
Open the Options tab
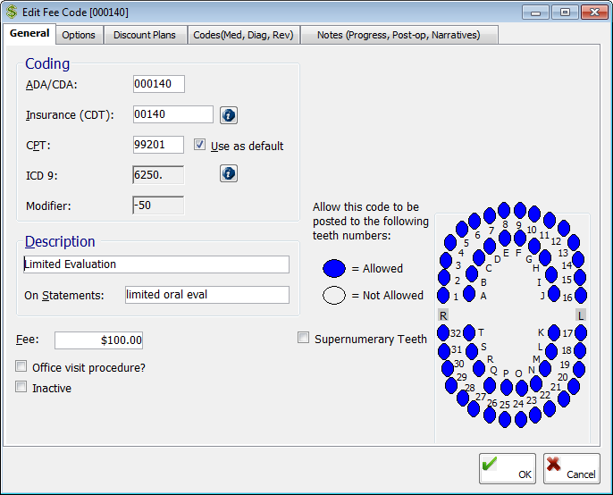pos(79,35)
